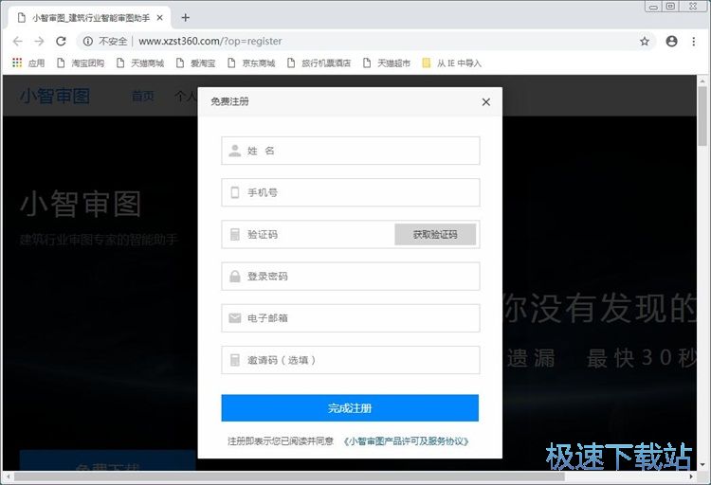Screen dimensions: 711x485
Task: Open the Chrome profile avatar icon
Action: pos(671,42)
